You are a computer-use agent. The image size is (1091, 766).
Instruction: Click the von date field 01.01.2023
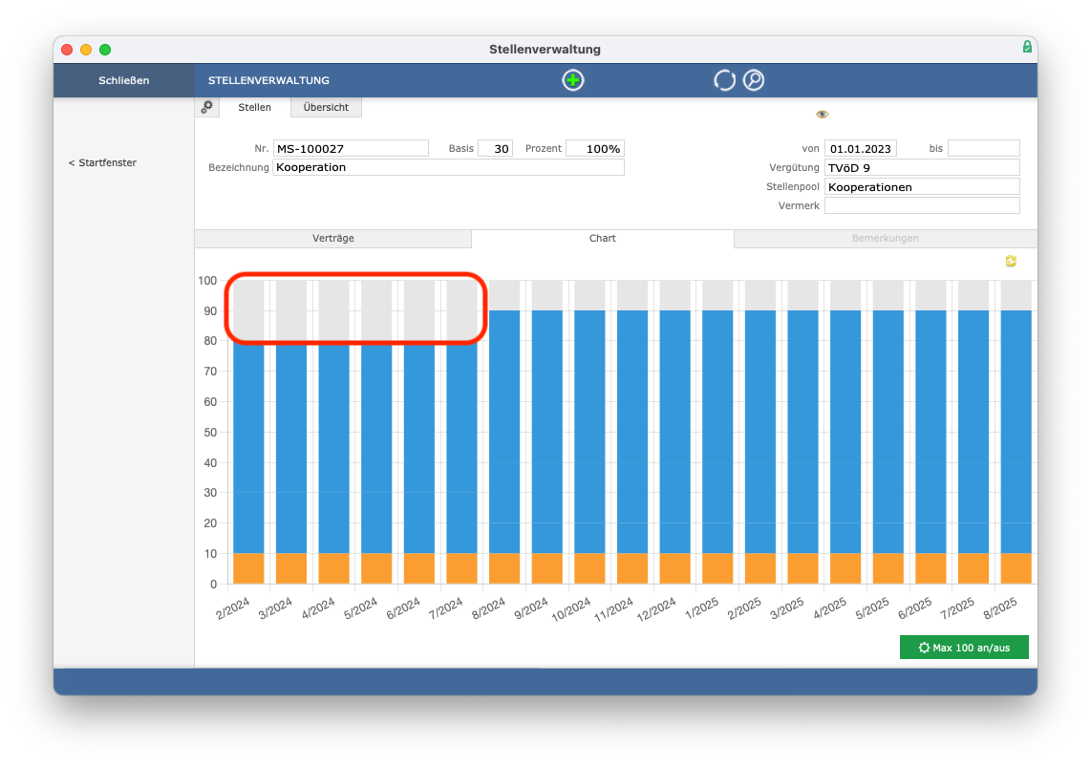861,148
